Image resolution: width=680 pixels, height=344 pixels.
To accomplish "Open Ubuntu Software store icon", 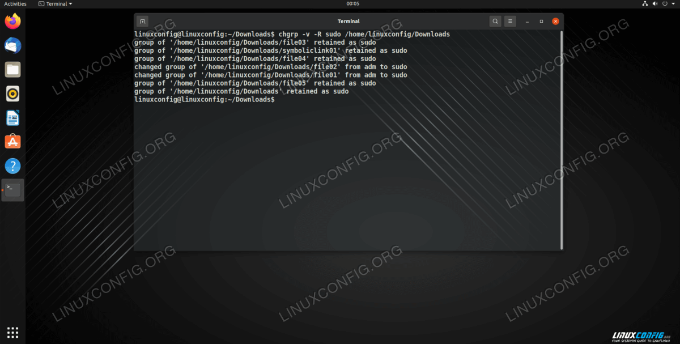I will pos(12,142).
